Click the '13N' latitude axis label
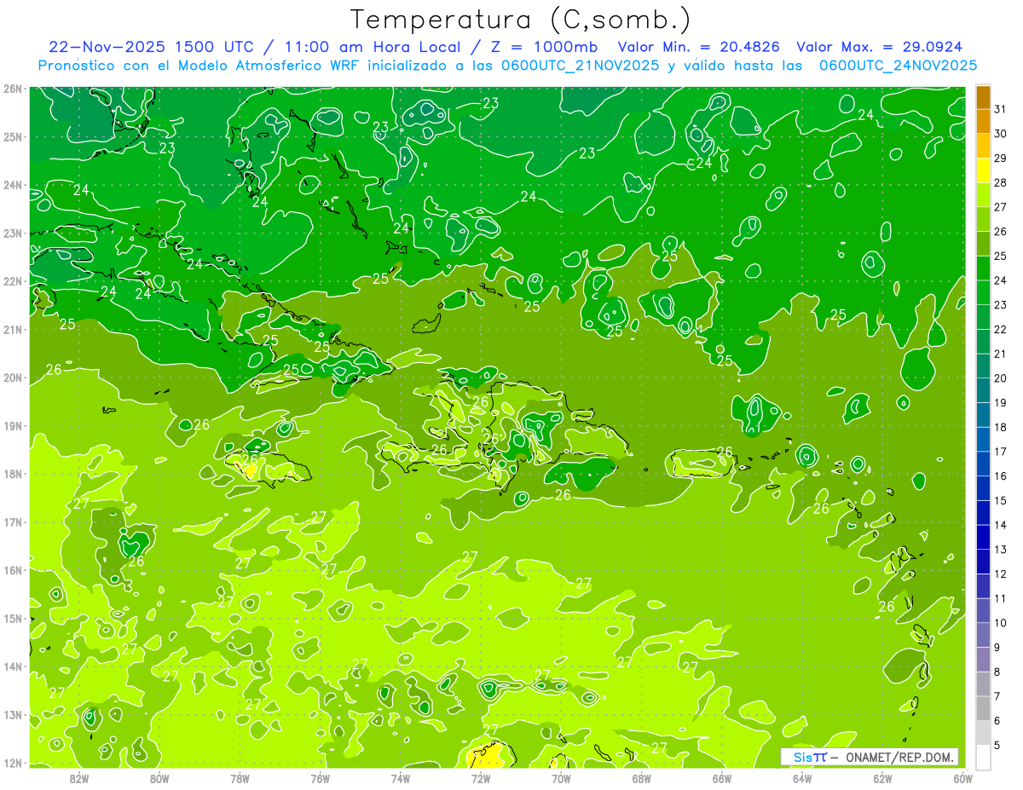Screen dimensions: 1023x790 point(12,714)
